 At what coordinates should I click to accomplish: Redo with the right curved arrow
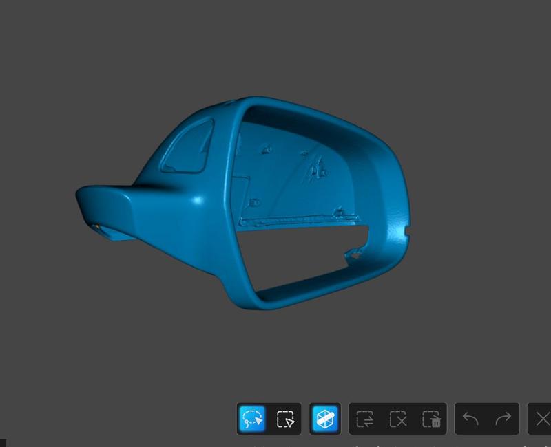[503, 419]
